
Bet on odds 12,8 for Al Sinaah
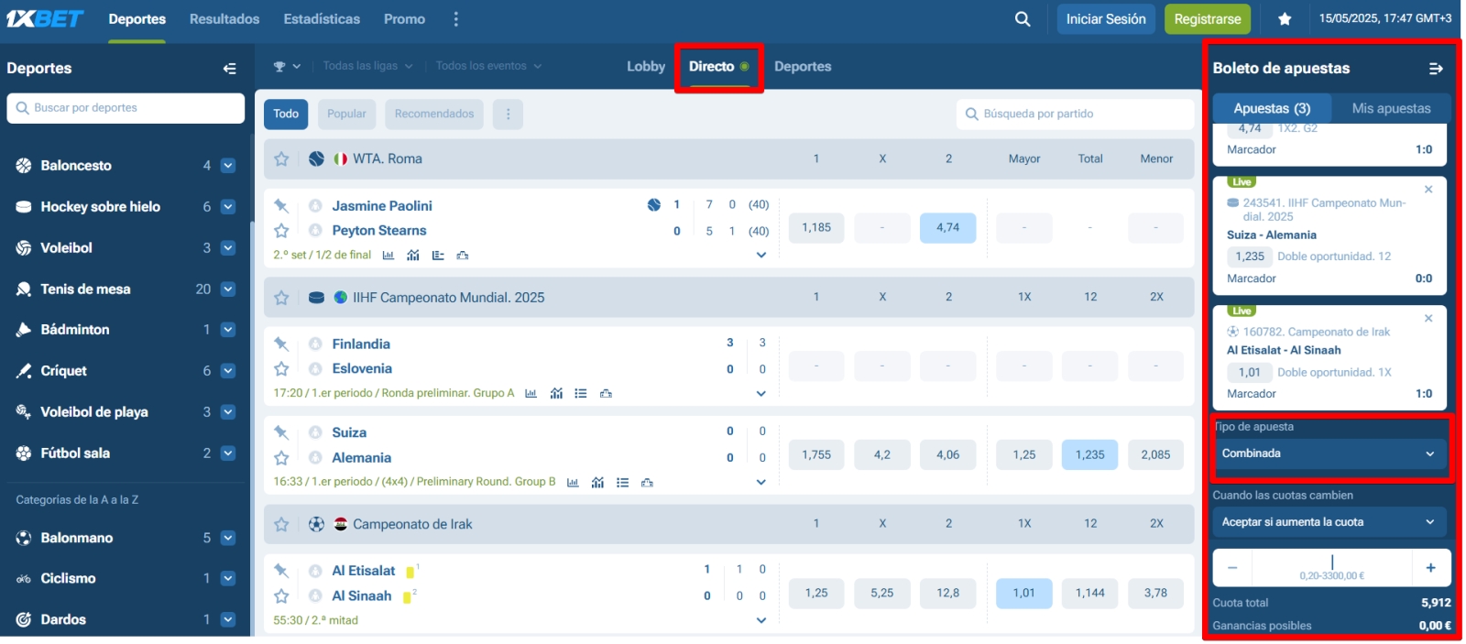947,594
